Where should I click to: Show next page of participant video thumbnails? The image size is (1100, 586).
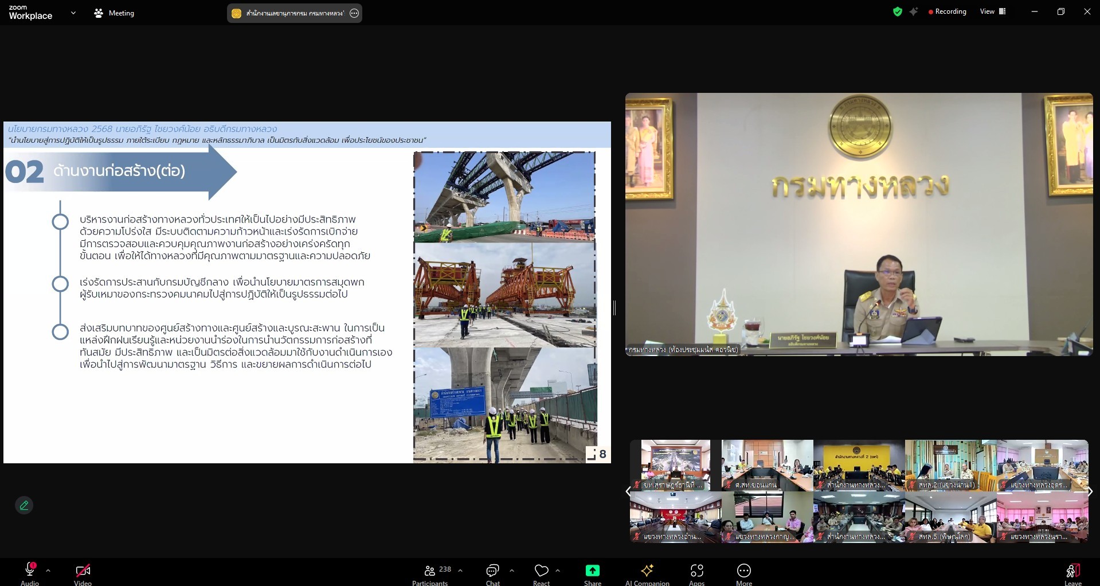point(1090,491)
